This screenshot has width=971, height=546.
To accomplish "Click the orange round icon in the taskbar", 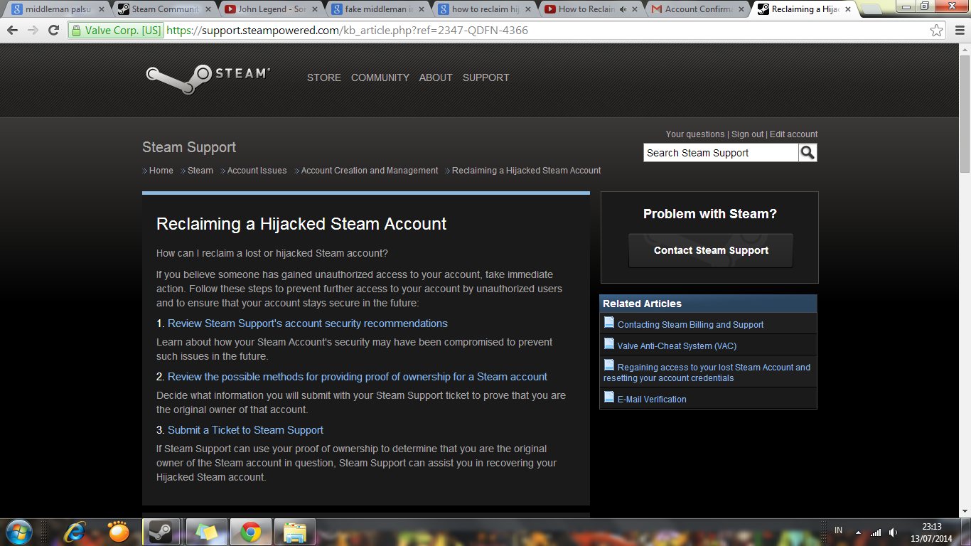I will (x=118, y=532).
